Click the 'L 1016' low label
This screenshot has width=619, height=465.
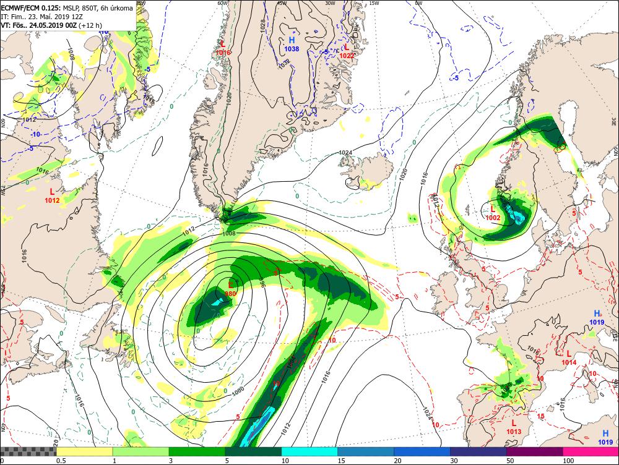(223, 48)
